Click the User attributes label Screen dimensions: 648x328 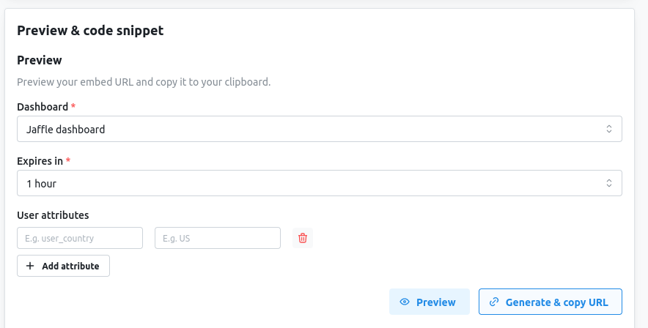53,215
